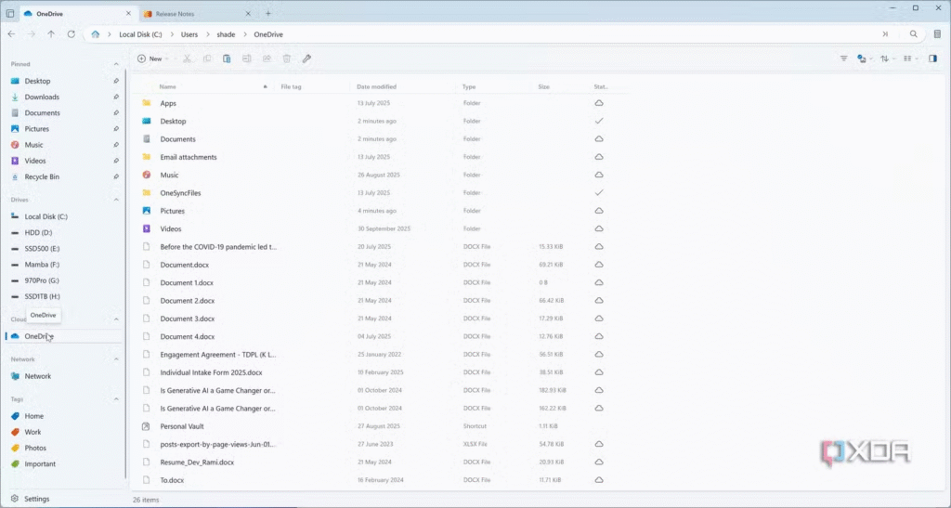951x508 pixels.
Task: Unpin Downloads from the Pinned sidebar
Action: (x=116, y=98)
